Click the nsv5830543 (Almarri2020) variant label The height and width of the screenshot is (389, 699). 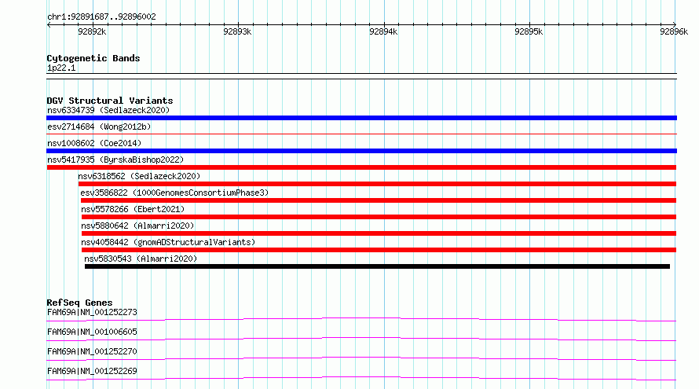pos(141,259)
